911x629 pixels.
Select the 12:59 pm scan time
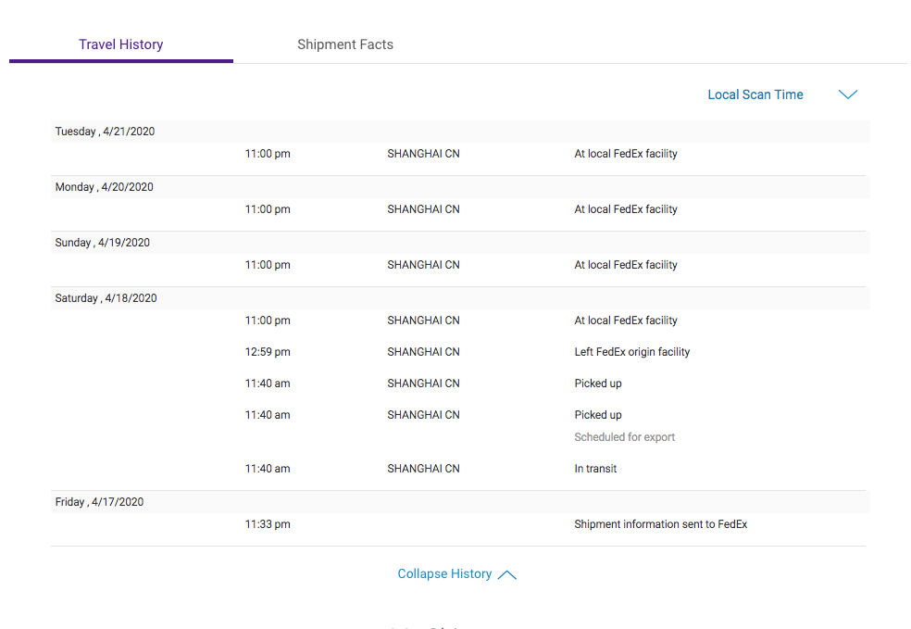(x=268, y=352)
